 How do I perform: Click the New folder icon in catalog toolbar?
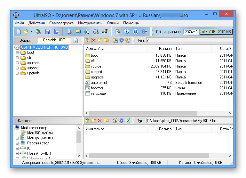coord(93,121)
